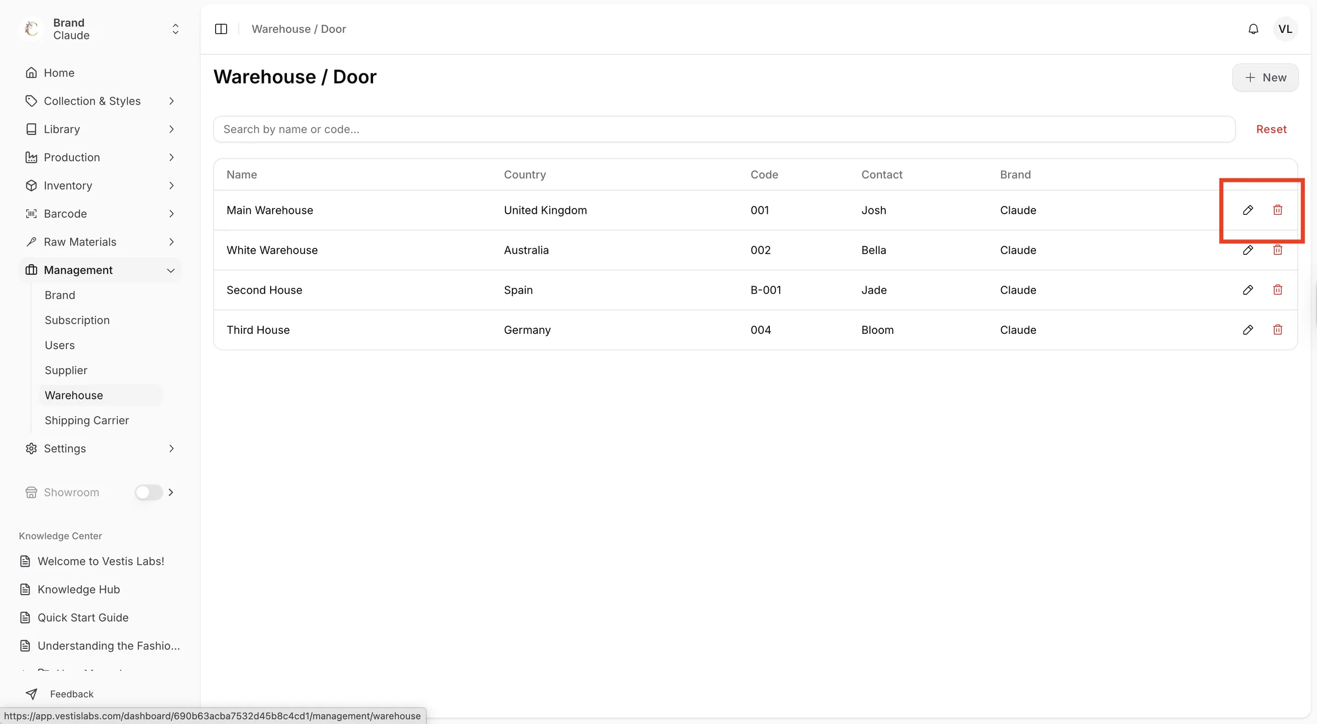
Task: Collapse the Management section
Action: (x=100, y=270)
